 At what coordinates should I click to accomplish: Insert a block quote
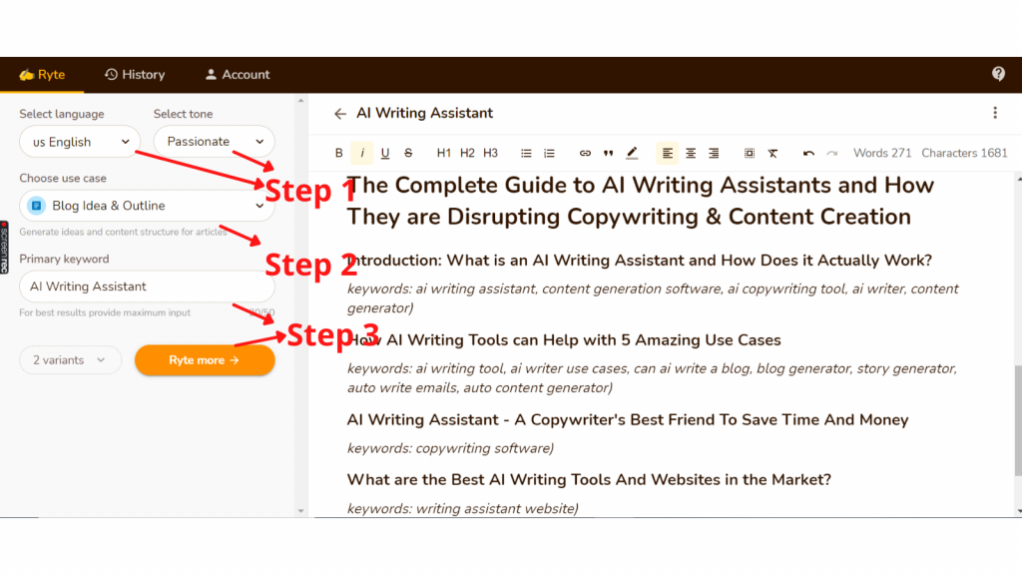click(608, 153)
